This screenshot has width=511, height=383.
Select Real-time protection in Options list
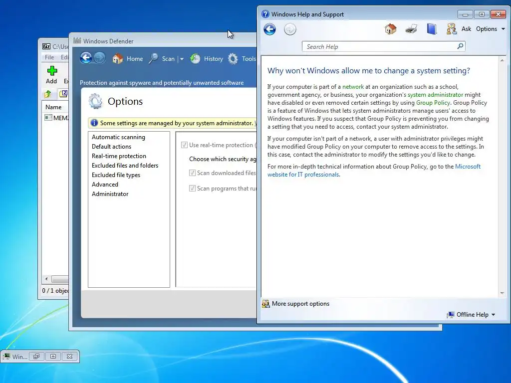coord(119,156)
